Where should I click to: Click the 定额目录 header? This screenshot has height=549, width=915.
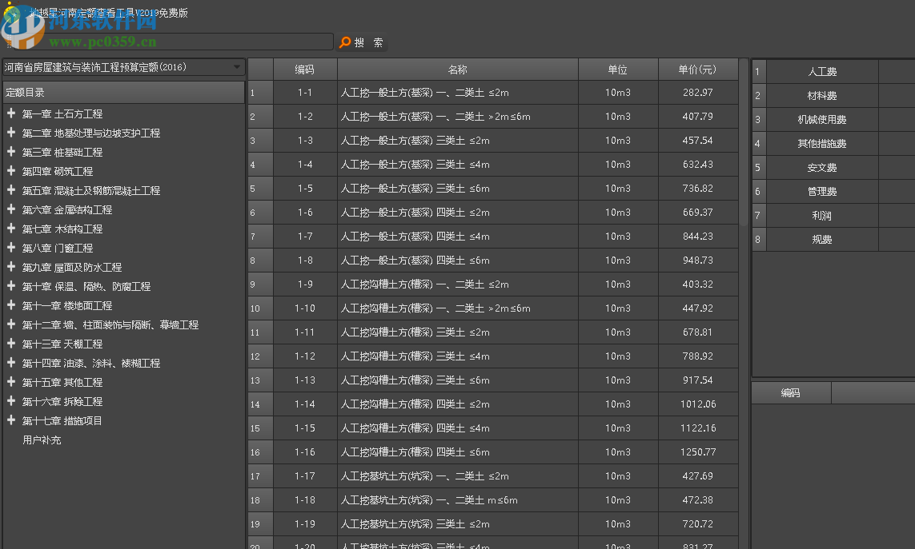(x=123, y=92)
